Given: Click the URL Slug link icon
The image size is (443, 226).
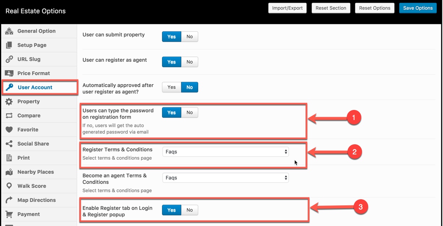Looking at the screenshot, I should pyautogui.click(x=9, y=59).
